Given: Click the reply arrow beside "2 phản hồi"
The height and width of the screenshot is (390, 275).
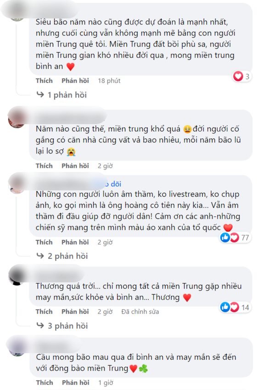Looking at the screenshot, I should 40,256.
